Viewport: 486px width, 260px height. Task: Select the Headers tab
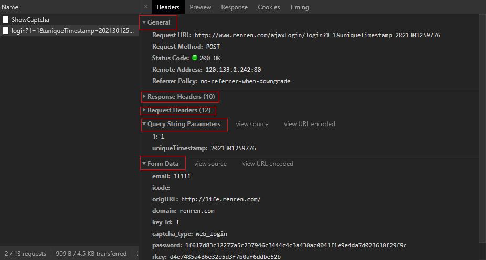pyautogui.click(x=168, y=7)
